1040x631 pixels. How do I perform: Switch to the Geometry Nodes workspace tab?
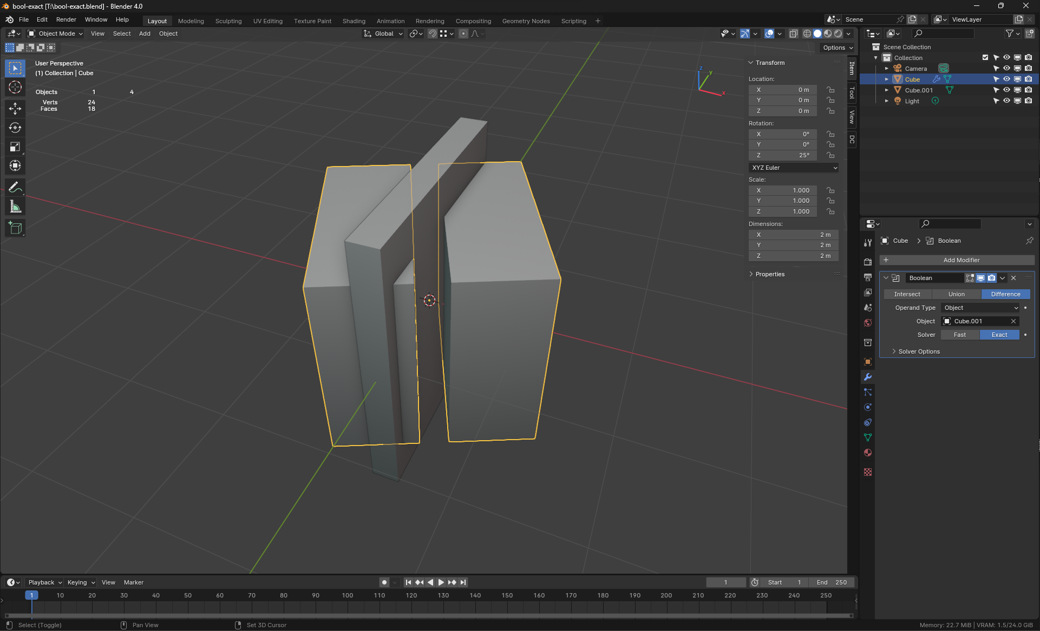point(526,21)
